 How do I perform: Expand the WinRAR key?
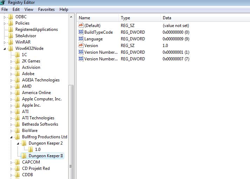[5, 42]
